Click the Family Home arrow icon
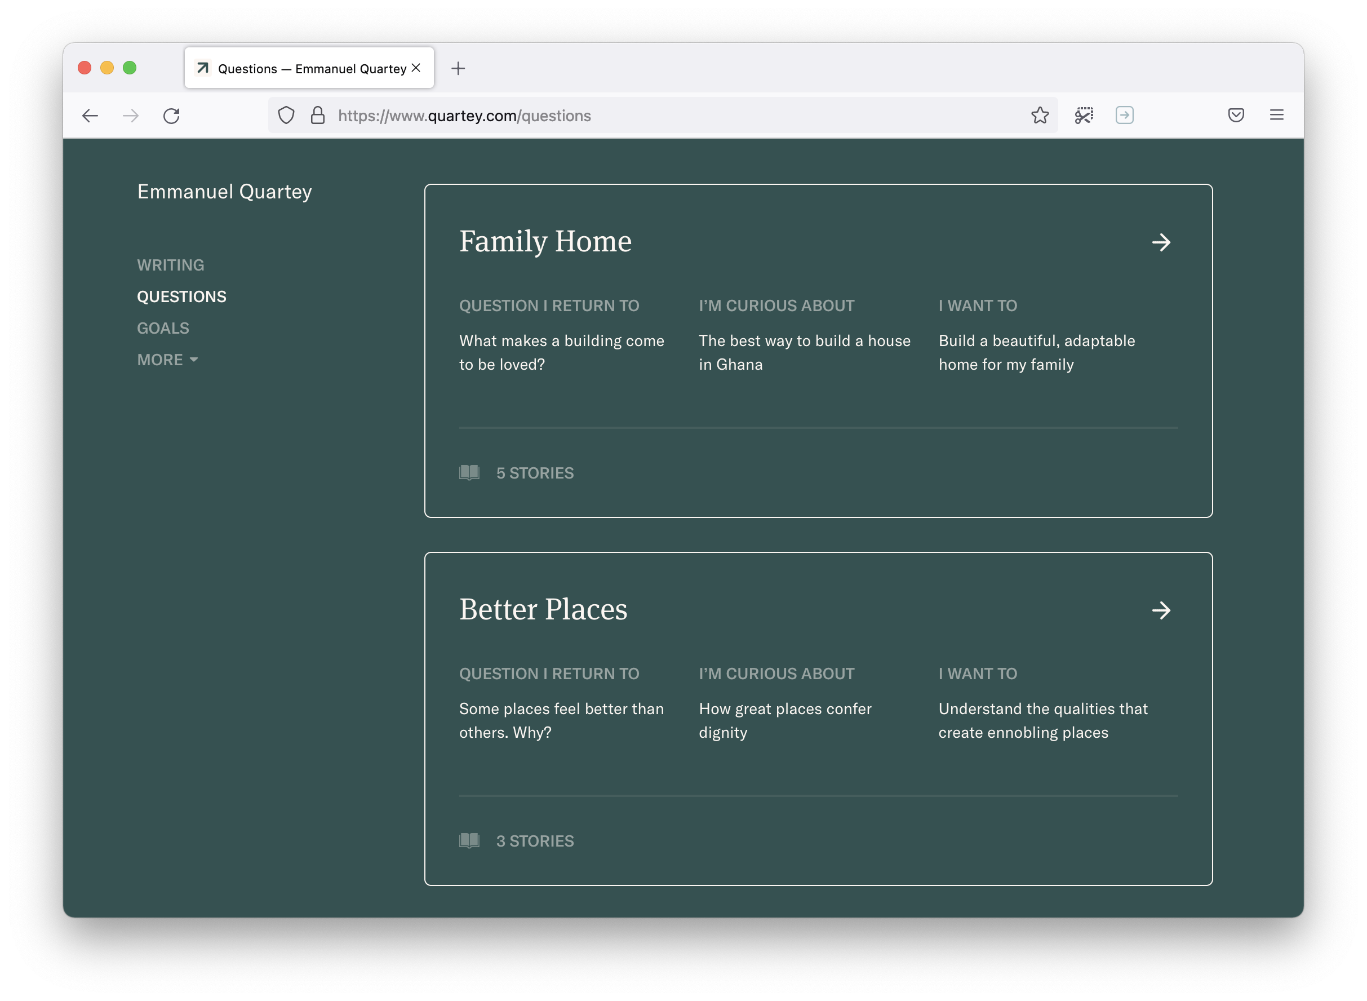1367x1001 pixels. [1160, 242]
